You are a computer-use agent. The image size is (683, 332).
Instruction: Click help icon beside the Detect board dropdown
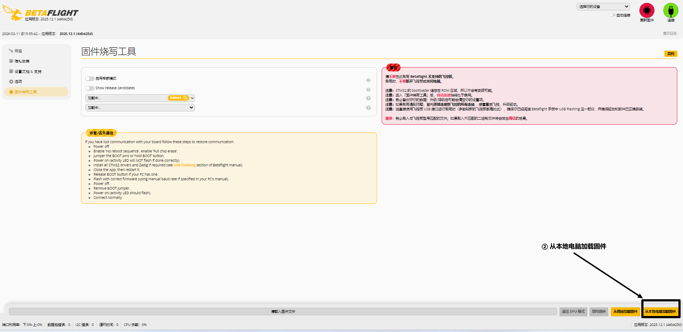click(368, 98)
